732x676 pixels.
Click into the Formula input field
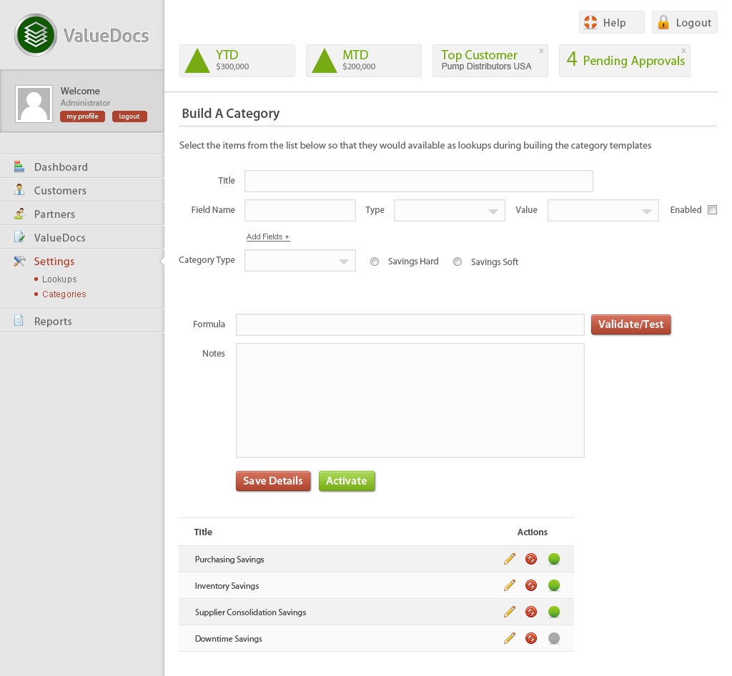pos(410,324)
